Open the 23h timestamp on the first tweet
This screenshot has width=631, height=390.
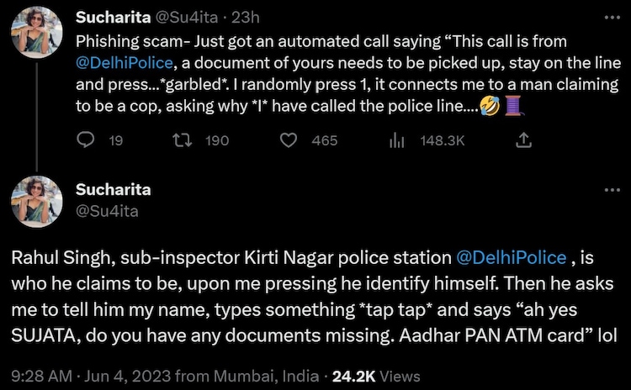(231, 17)
